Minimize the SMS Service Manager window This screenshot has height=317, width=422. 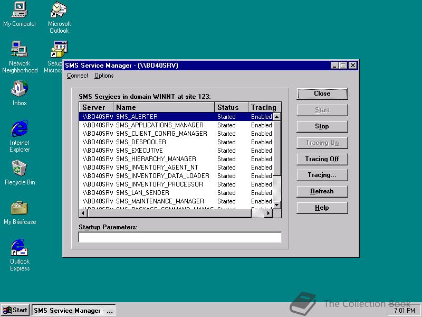pos(334,66)
